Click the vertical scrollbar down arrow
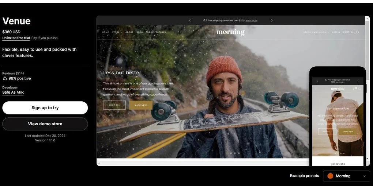Viewport: 373px width, 196px height. pyautogui.click(x=367, y=158)
